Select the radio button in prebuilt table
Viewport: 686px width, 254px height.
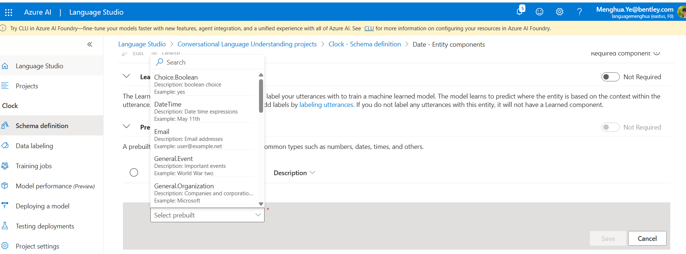[134, 173]
